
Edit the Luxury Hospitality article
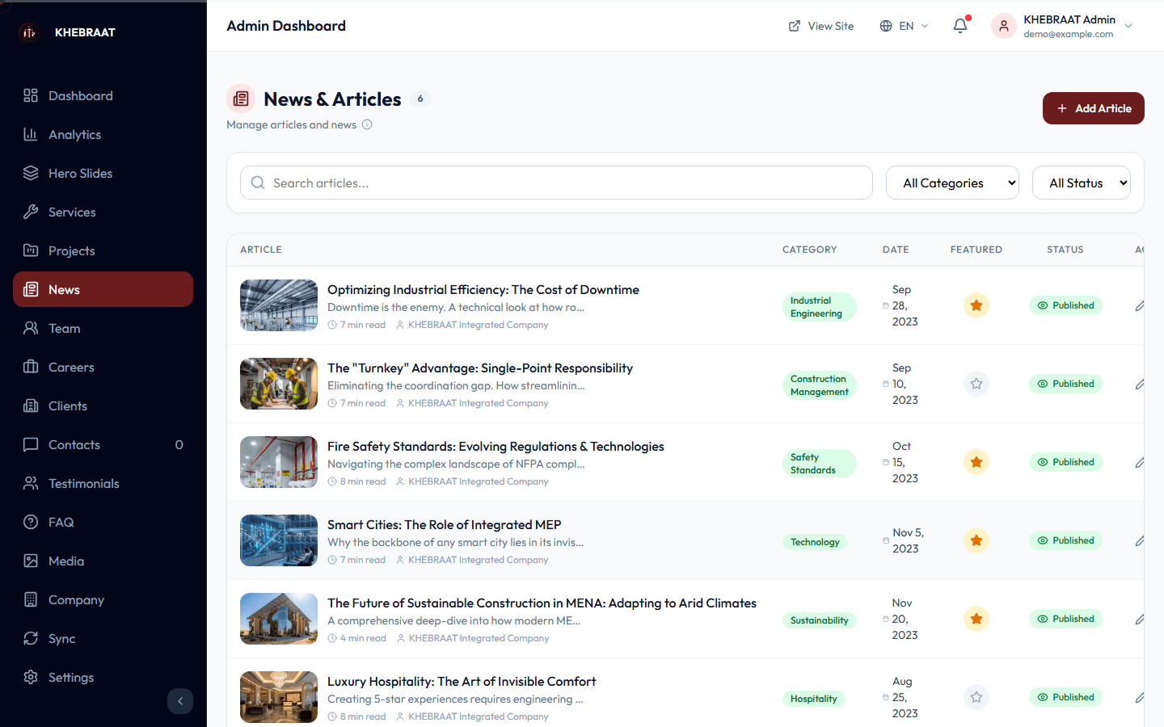point(1139,697)
